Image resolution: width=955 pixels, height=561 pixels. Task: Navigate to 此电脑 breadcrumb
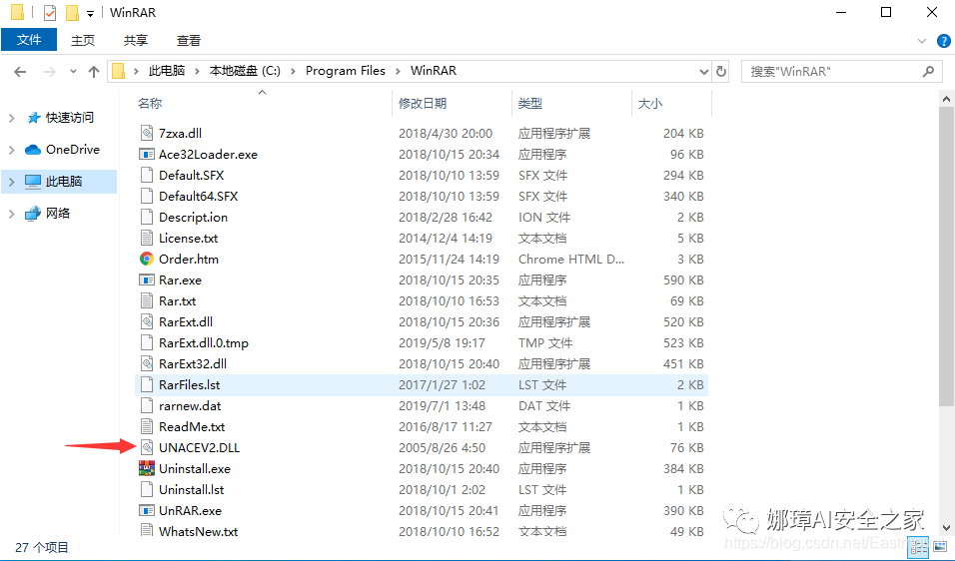[x=166, y=71]
